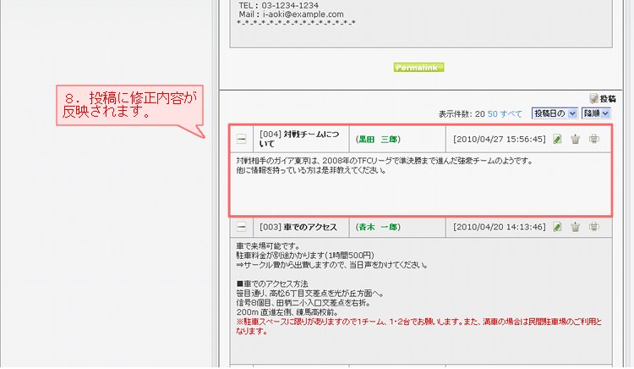This screenshot has height=369, width=634.
Task: Click the ■車でのアクセス方法 heading line
Action: (272, 284)
